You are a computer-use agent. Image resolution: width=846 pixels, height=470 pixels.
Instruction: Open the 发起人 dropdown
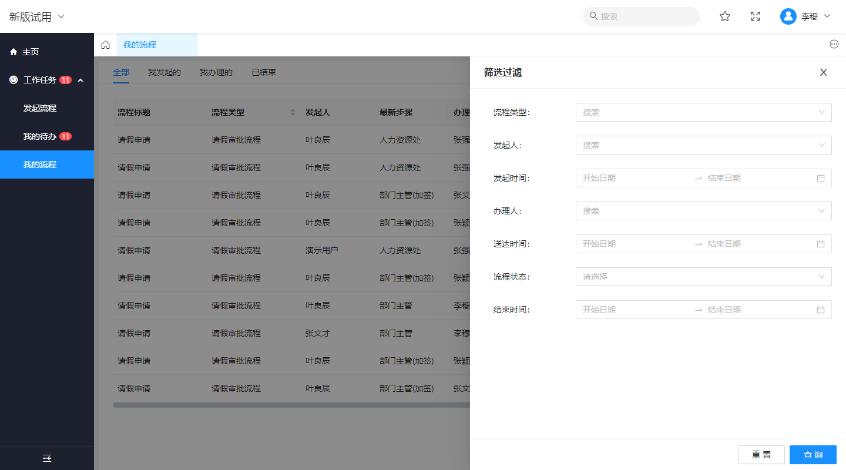(x=703, y=145)
